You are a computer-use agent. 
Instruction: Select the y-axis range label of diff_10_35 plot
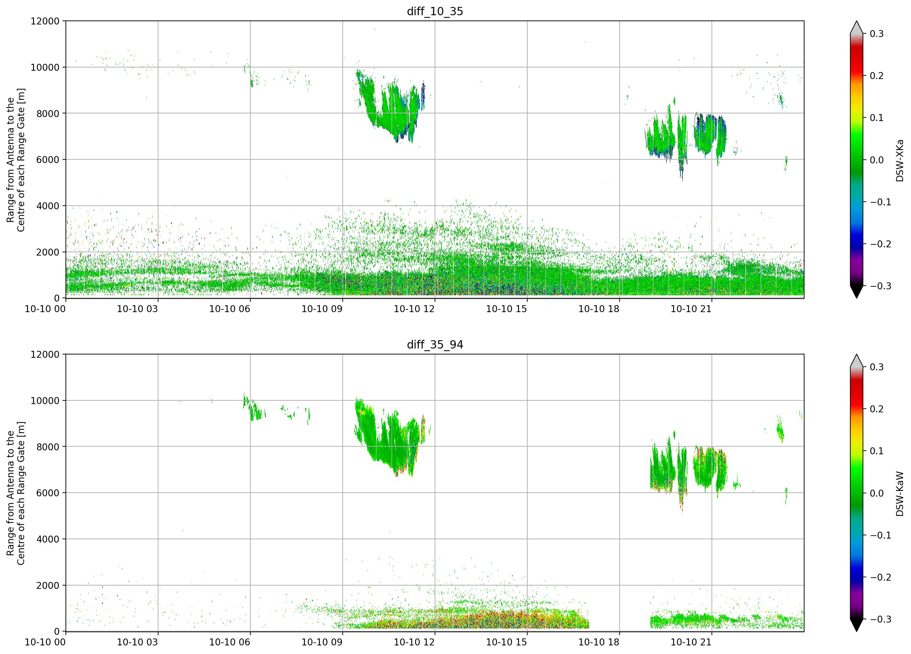click(x=16, y=160)
